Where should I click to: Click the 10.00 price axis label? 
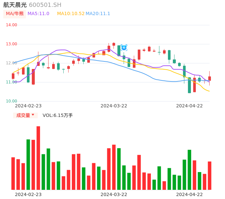[x=11, y=101]
